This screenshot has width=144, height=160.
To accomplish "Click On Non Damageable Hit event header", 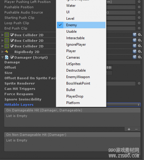I will point(72,135).
